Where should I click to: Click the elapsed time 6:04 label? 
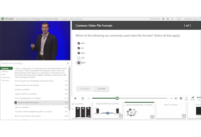(89, 99)
